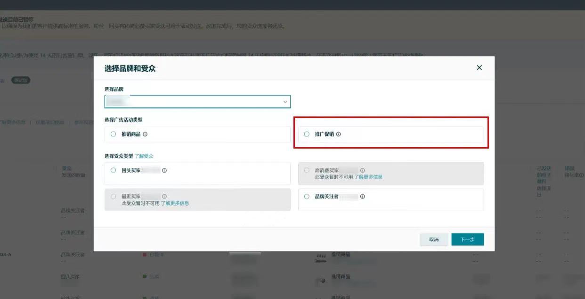This screenshot has width=585, height=299.
Task: Click the chevron arrow in brand selector
Action: pos(285,102)
